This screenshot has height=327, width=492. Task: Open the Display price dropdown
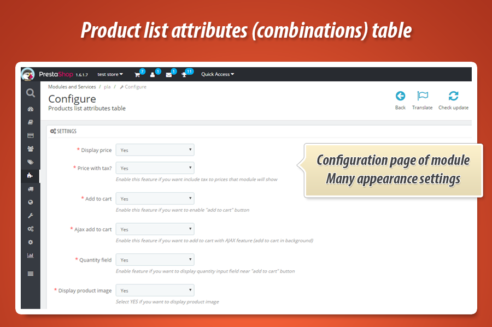pos(155,150)
